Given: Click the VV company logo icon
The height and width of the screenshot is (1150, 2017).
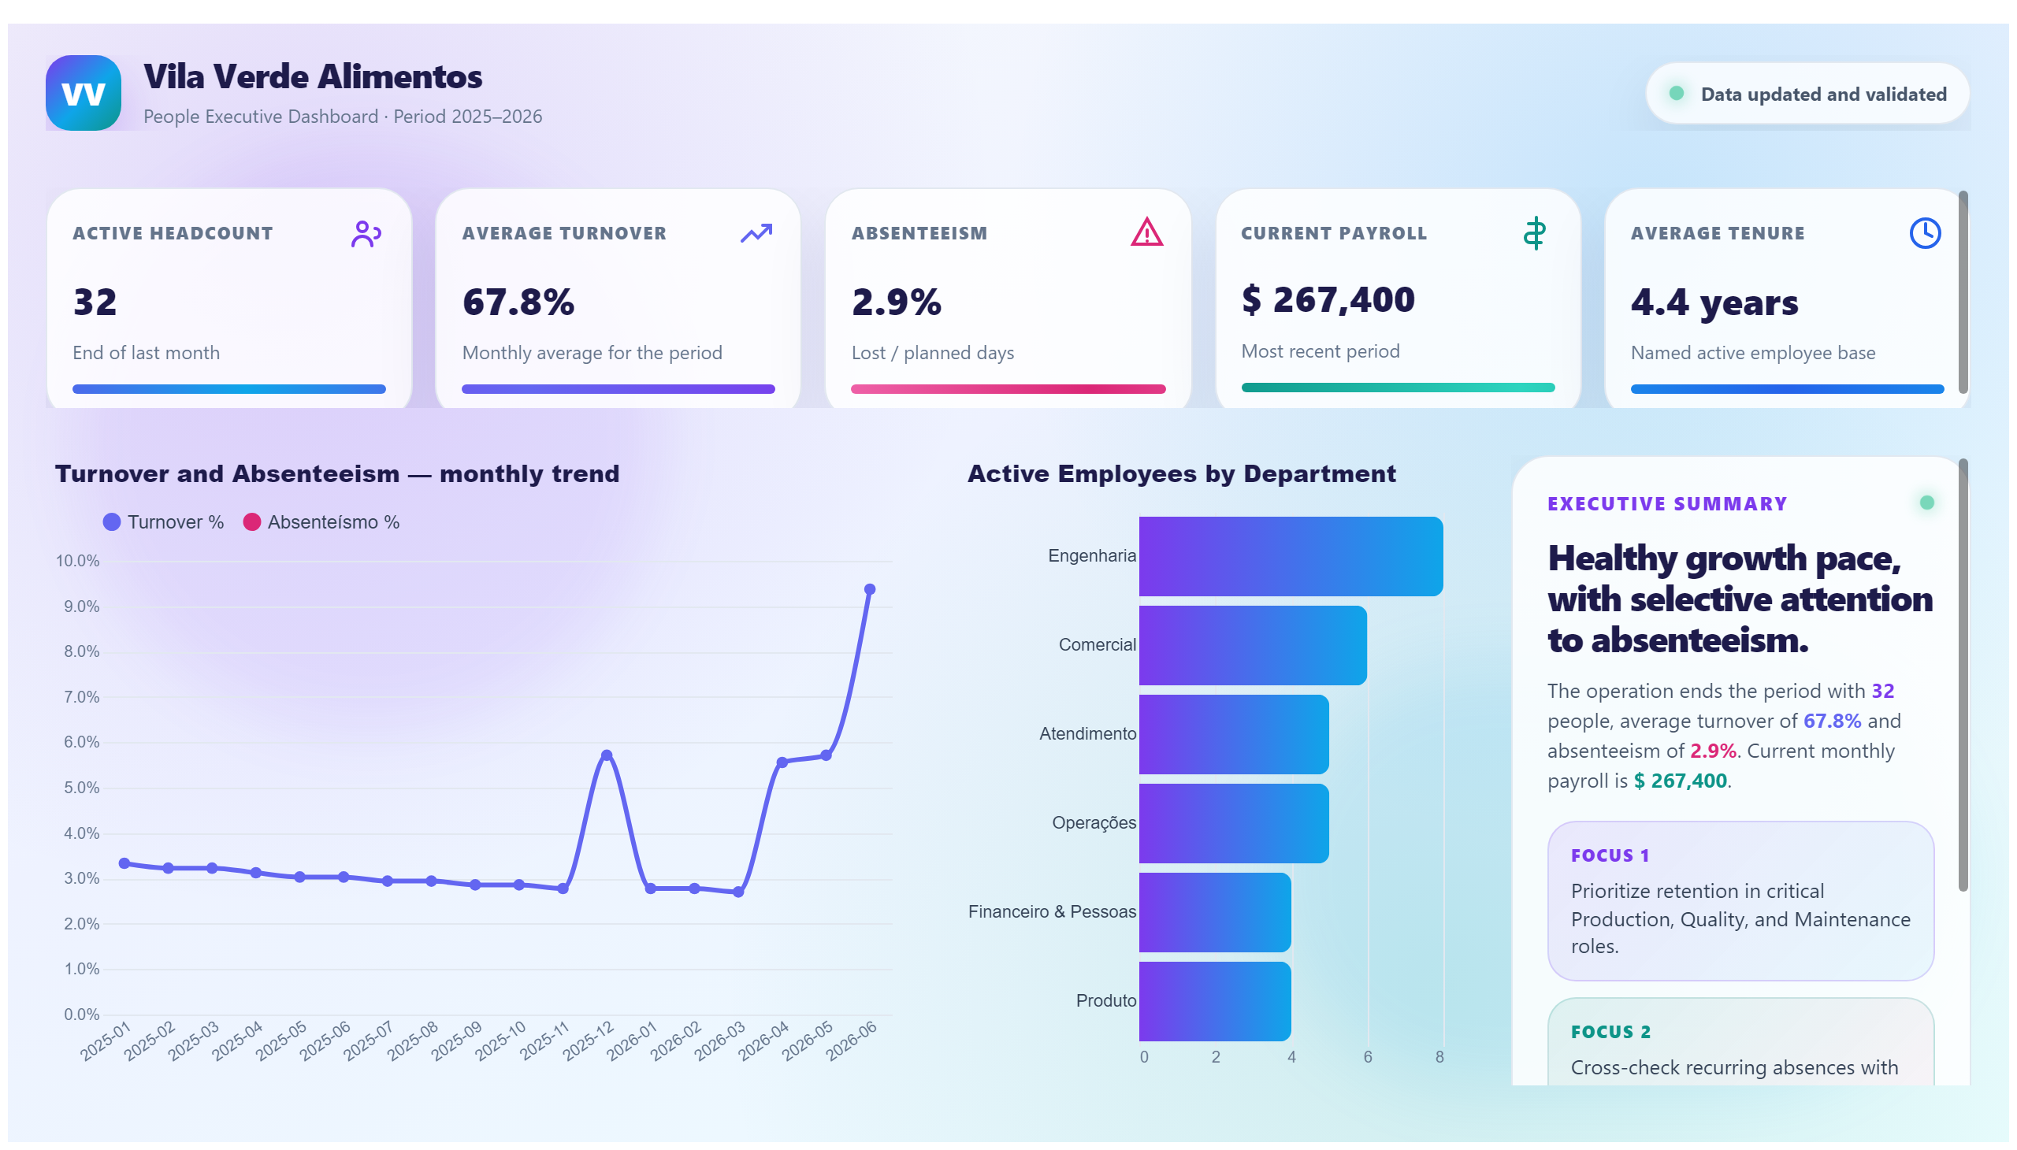Looking at the screenshot, I should point(83,93).
